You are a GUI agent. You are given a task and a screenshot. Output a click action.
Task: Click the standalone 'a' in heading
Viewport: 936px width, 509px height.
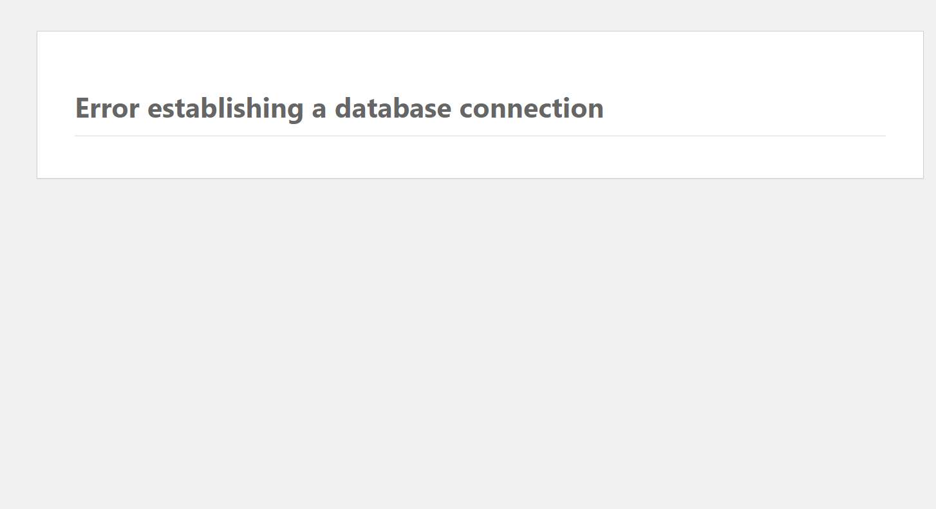pyautogui.click(x=319, y=111)
